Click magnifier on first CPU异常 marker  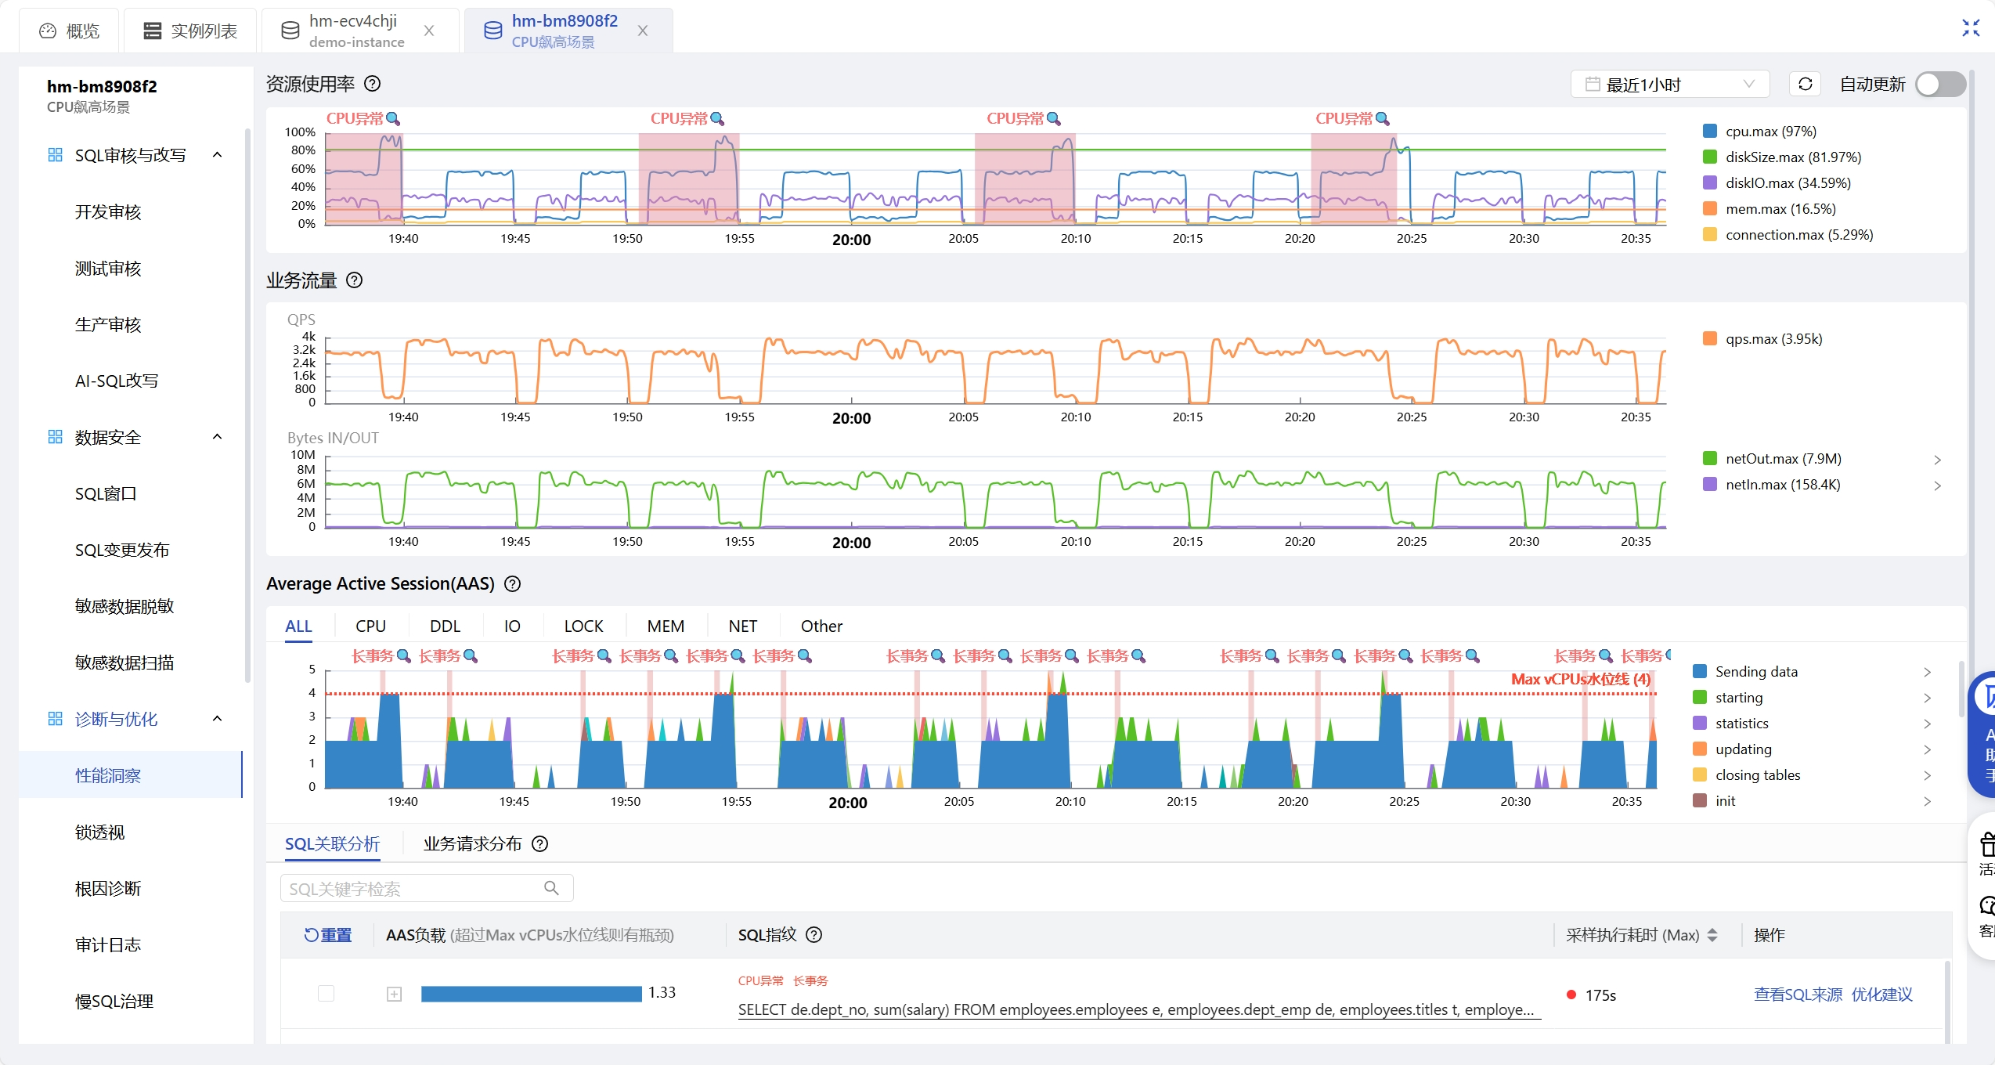393,119
